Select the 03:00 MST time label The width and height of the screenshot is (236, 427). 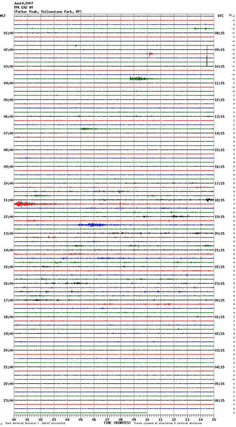9,67
